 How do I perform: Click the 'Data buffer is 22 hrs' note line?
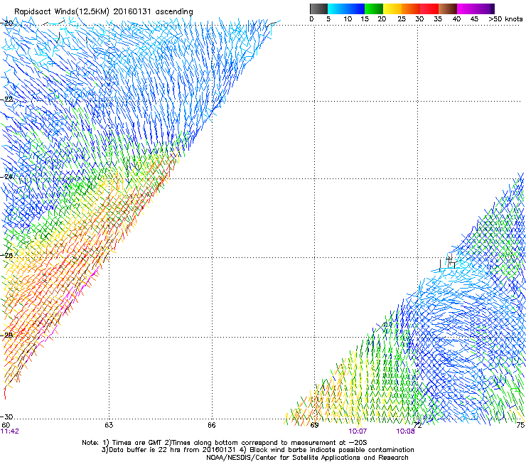click(257, 450)
